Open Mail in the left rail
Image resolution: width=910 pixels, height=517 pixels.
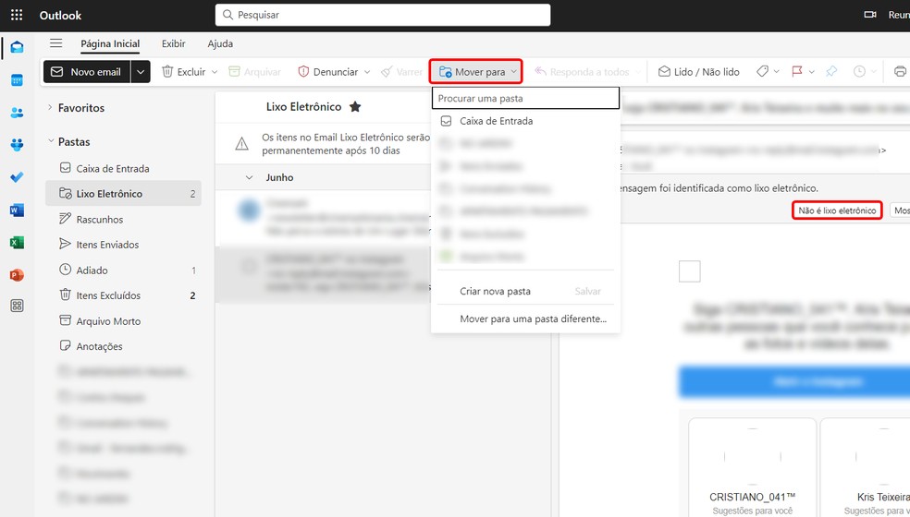tap(17, 47)
